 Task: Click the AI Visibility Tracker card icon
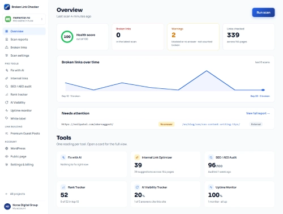tap(137, 187)
